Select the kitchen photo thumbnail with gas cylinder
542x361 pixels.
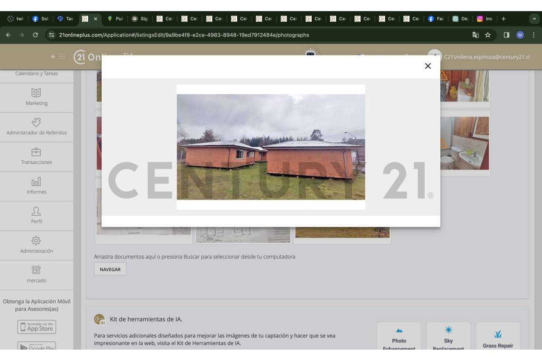tap(465, 86)
